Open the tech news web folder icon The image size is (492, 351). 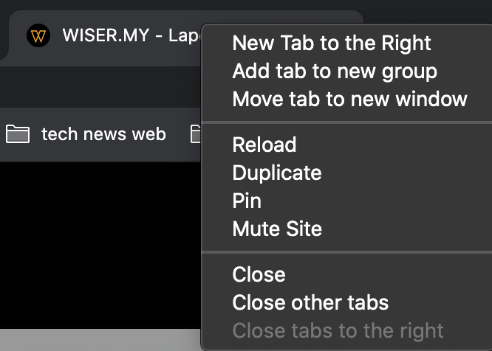(18, 134)
